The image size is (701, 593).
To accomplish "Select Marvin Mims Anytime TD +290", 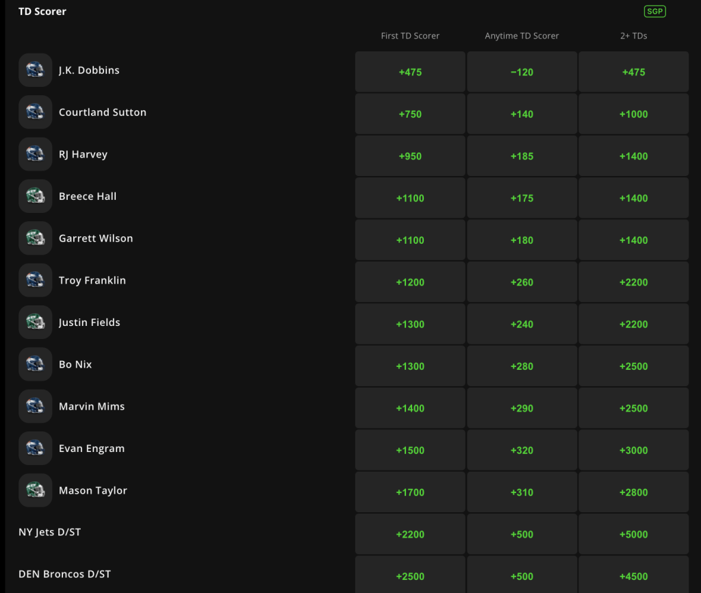I will coord(522,408).
